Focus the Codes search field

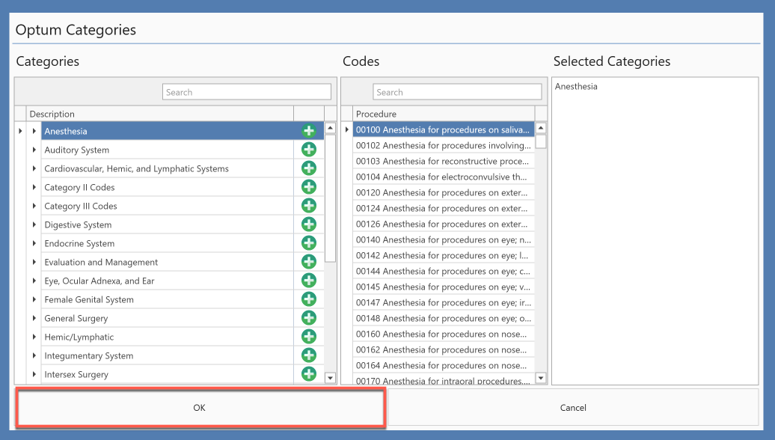tap(457, 92)
